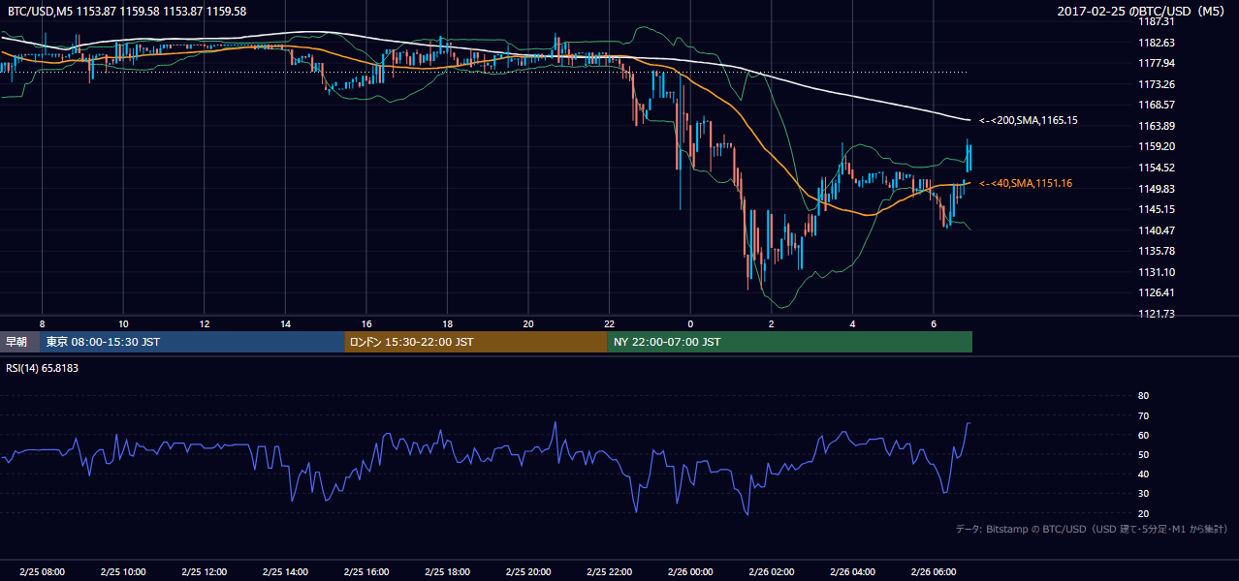Click price axis value 1135.78
Viewport: 1239px width, 581px height.
tap(1157, 251)
